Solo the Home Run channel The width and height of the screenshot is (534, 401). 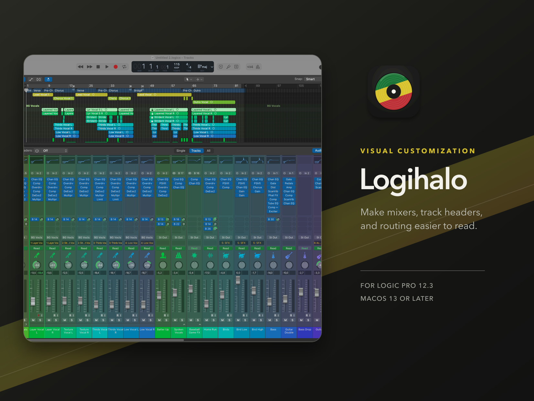214,320
